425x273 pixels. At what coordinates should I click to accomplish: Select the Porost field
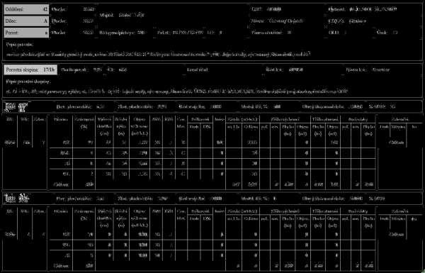(x=26, y=33)
